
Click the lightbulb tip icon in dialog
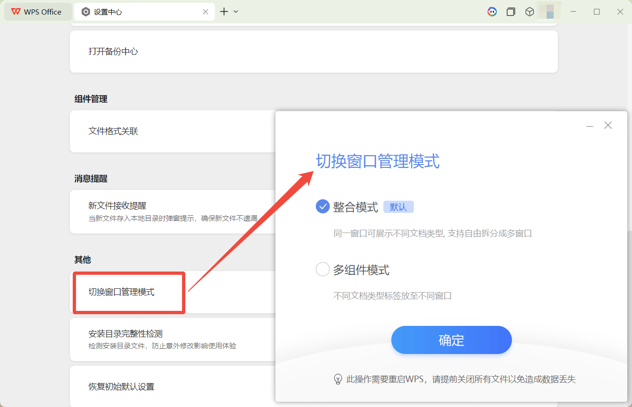pyautogui.click(x=338, y=379)
